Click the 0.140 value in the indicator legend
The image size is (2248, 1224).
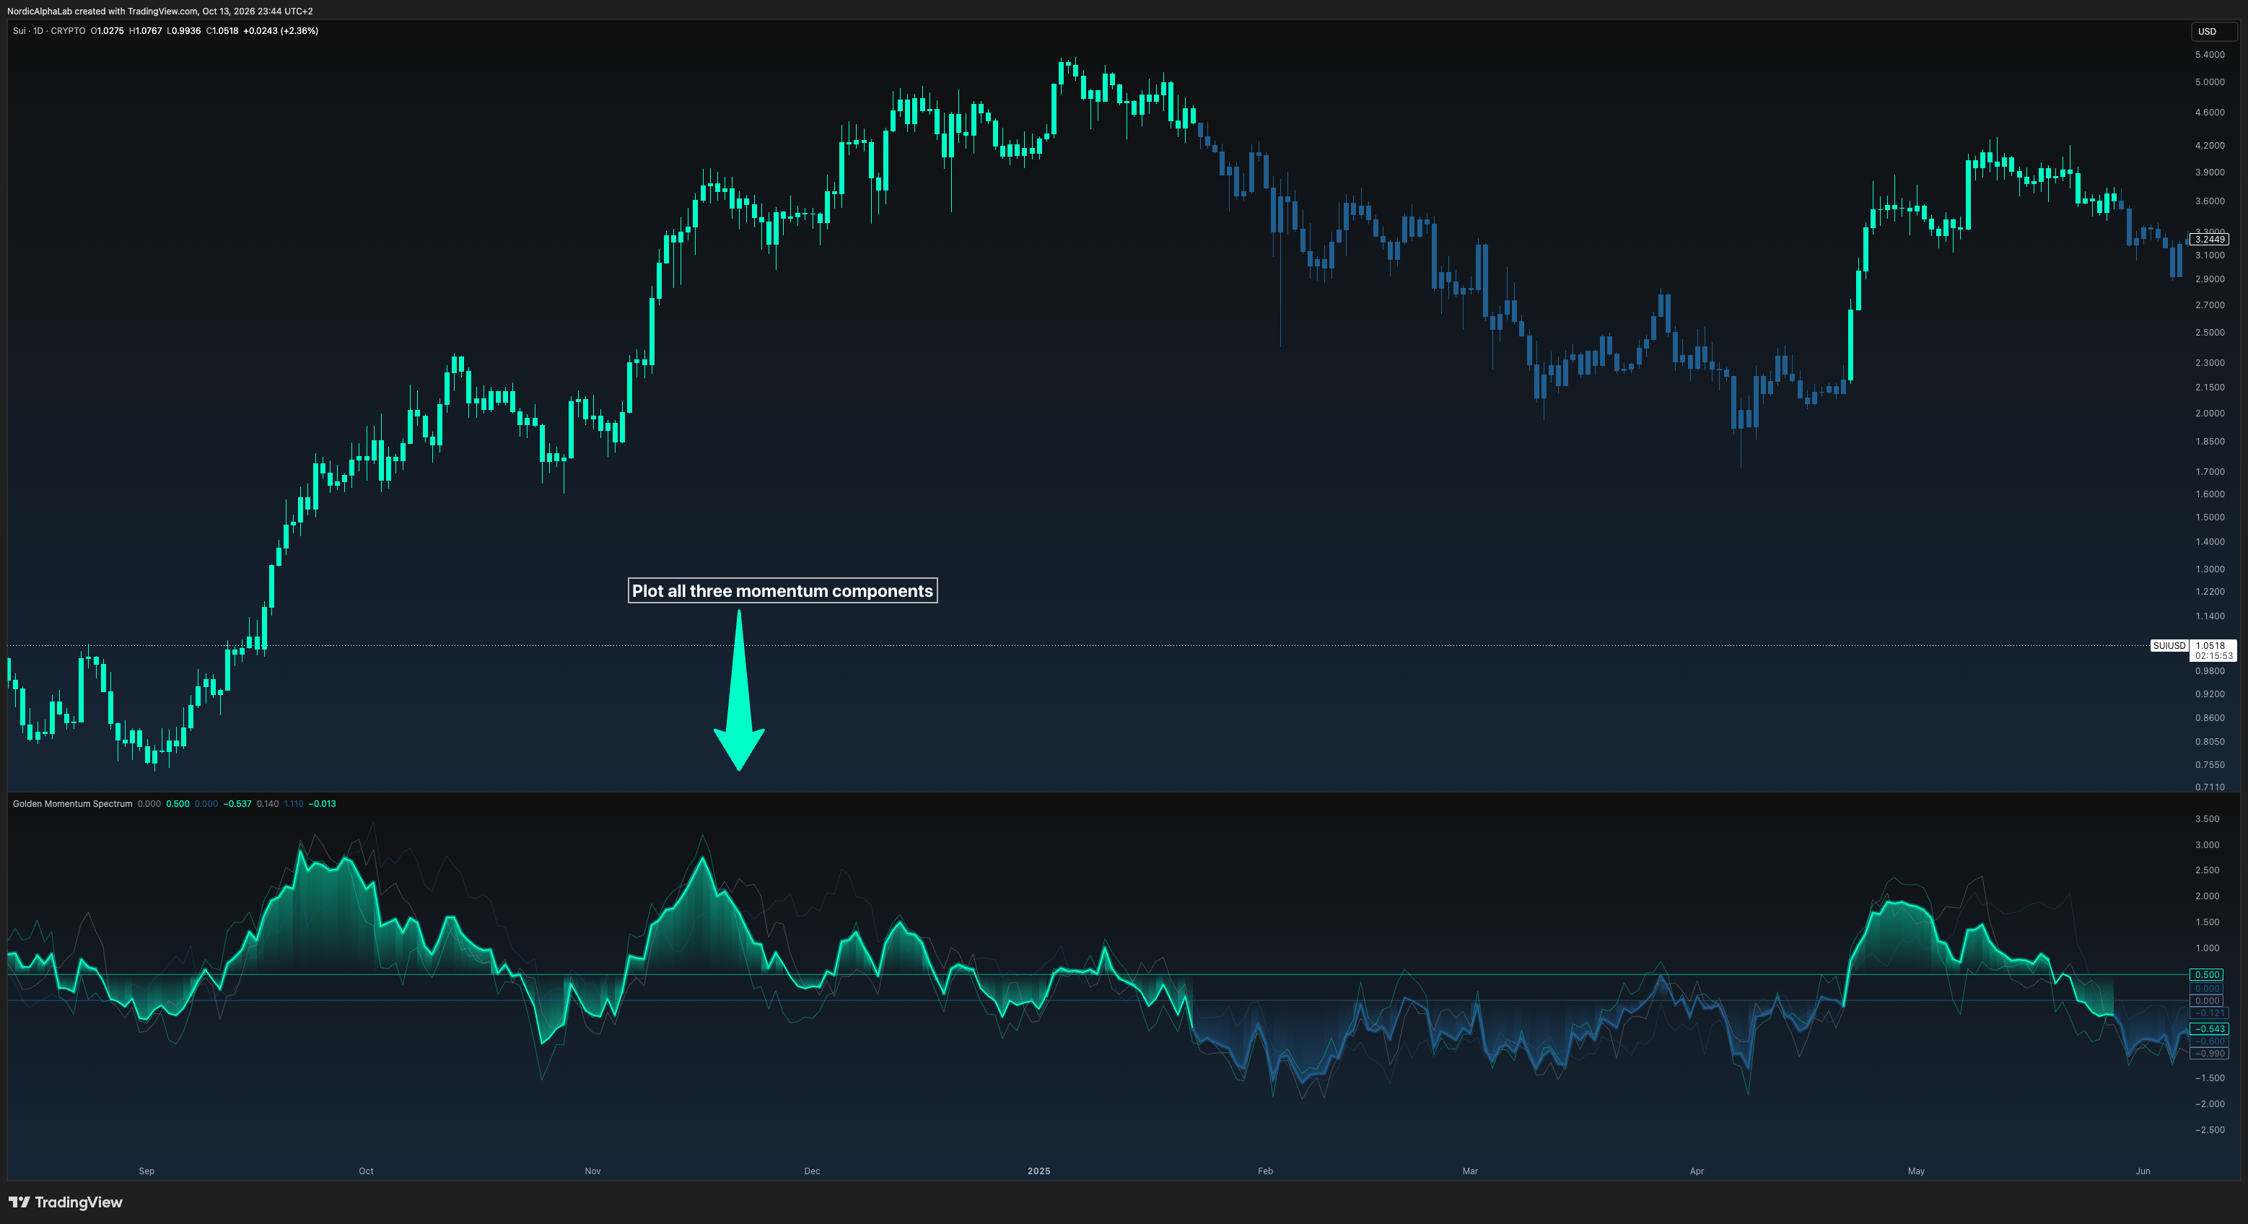tap(268, 803)
